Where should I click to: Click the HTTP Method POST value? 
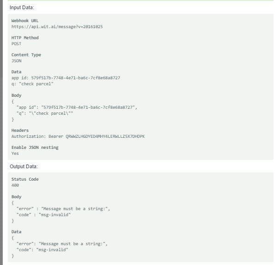tap(16, 44)
